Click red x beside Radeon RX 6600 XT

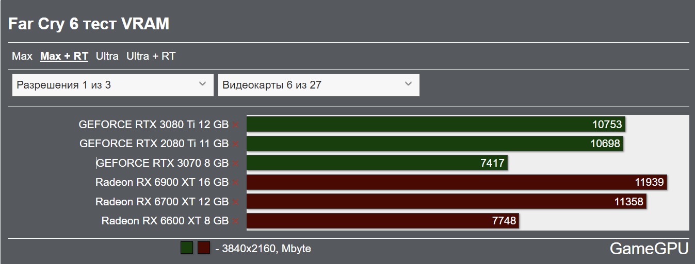[x=235, y=221]
